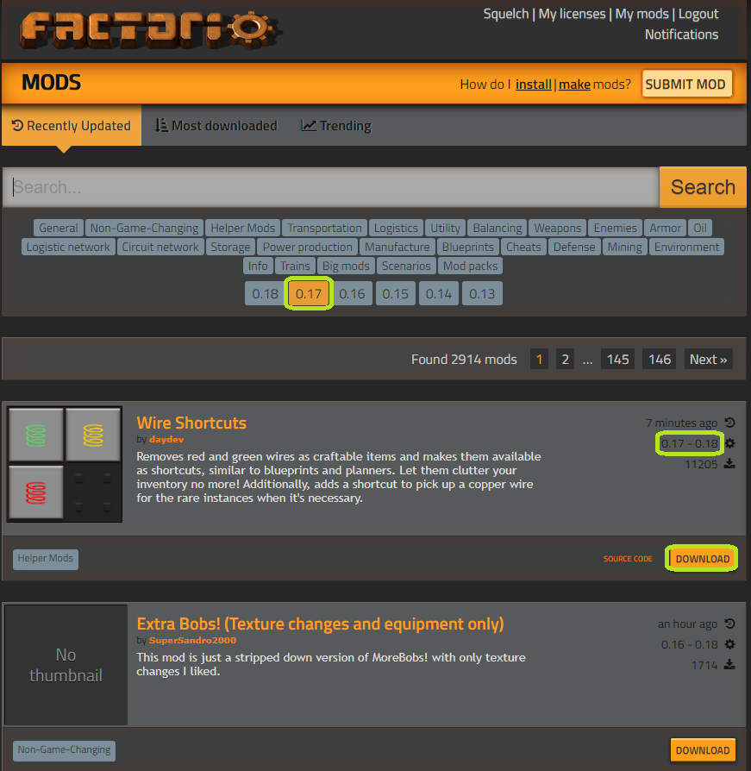751x771 pixels.
Task: Toggle the 0.17 version filter
Action: pyautogui.click(x=309, y=294)
